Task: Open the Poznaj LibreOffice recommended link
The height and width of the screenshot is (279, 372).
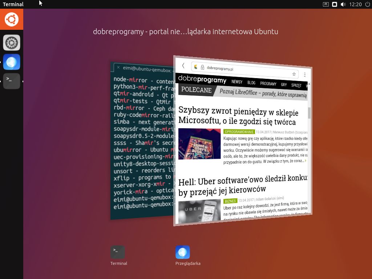Action: pos(263,93)
